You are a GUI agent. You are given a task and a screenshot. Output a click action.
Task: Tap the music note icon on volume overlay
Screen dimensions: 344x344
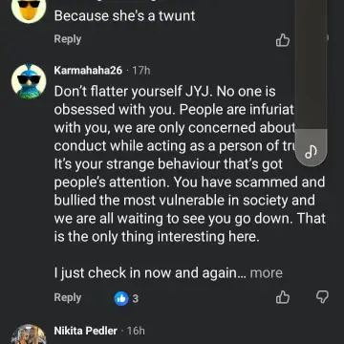pyautogui.click(x=311, y=153)
